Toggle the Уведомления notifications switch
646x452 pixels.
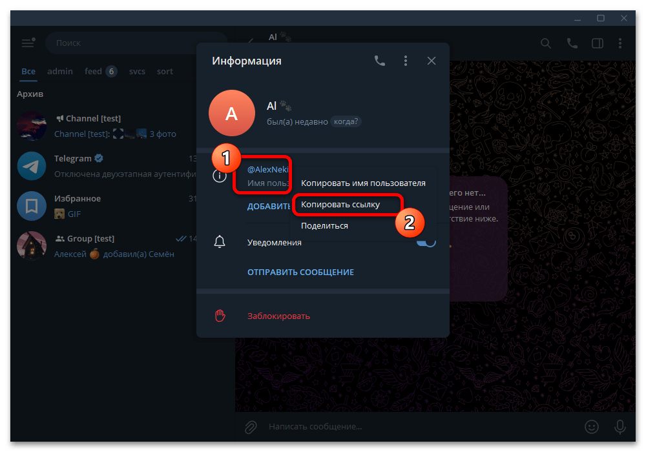click(x=426, y=242)
